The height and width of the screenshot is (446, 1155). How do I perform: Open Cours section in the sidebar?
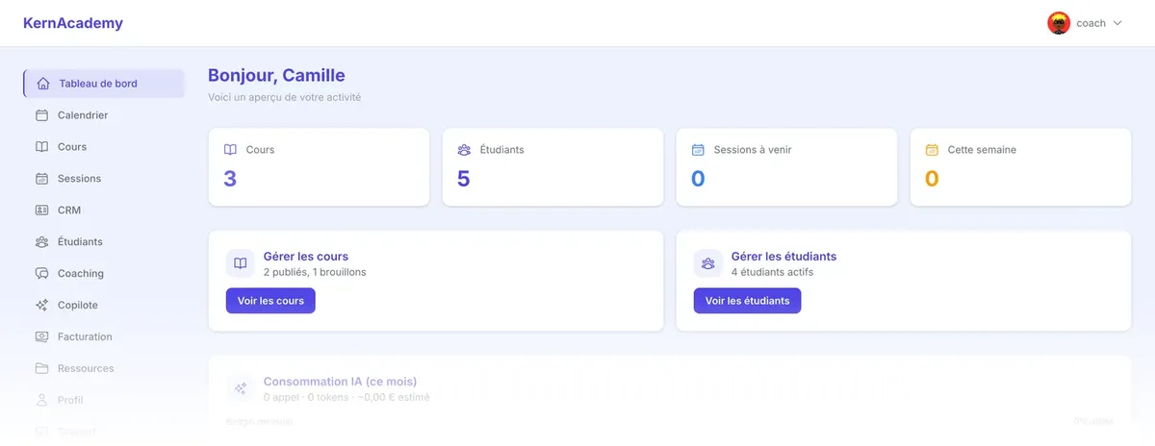[x=104, y=147]
